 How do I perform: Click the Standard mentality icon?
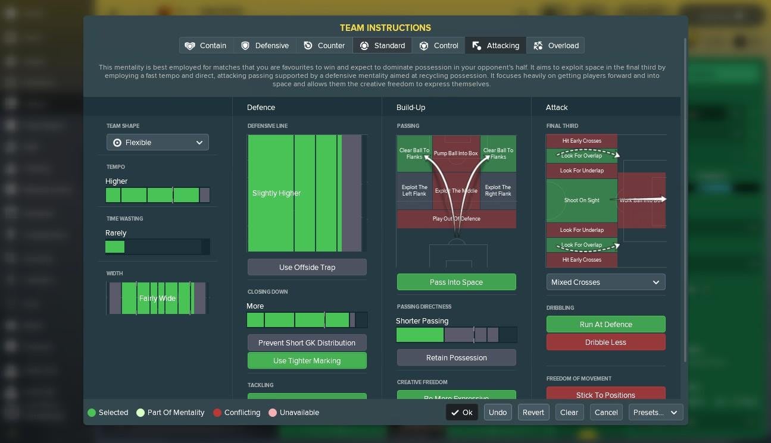(364, 46)
